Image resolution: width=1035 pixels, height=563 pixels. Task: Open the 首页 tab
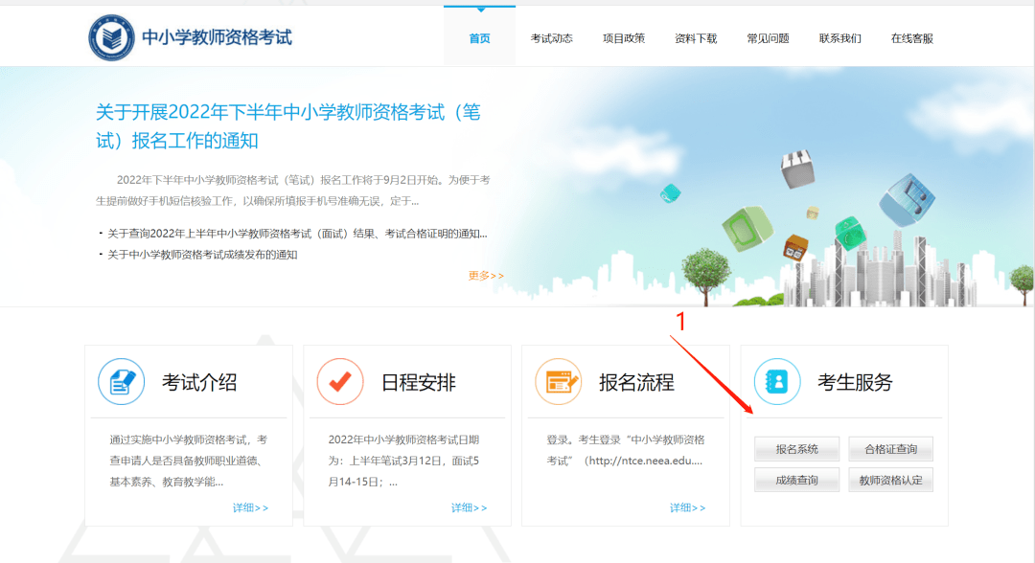tap(479, 38)
